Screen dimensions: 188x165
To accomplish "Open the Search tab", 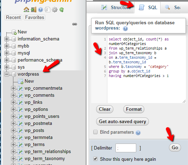I will click(x=173, y=7).
